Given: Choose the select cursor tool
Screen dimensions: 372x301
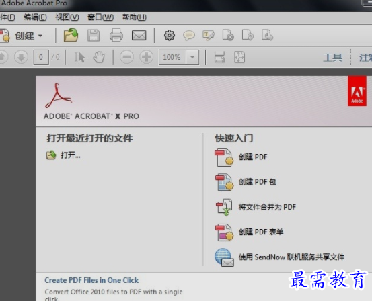Looking at the screenshot, I should (x=79, y=57).
